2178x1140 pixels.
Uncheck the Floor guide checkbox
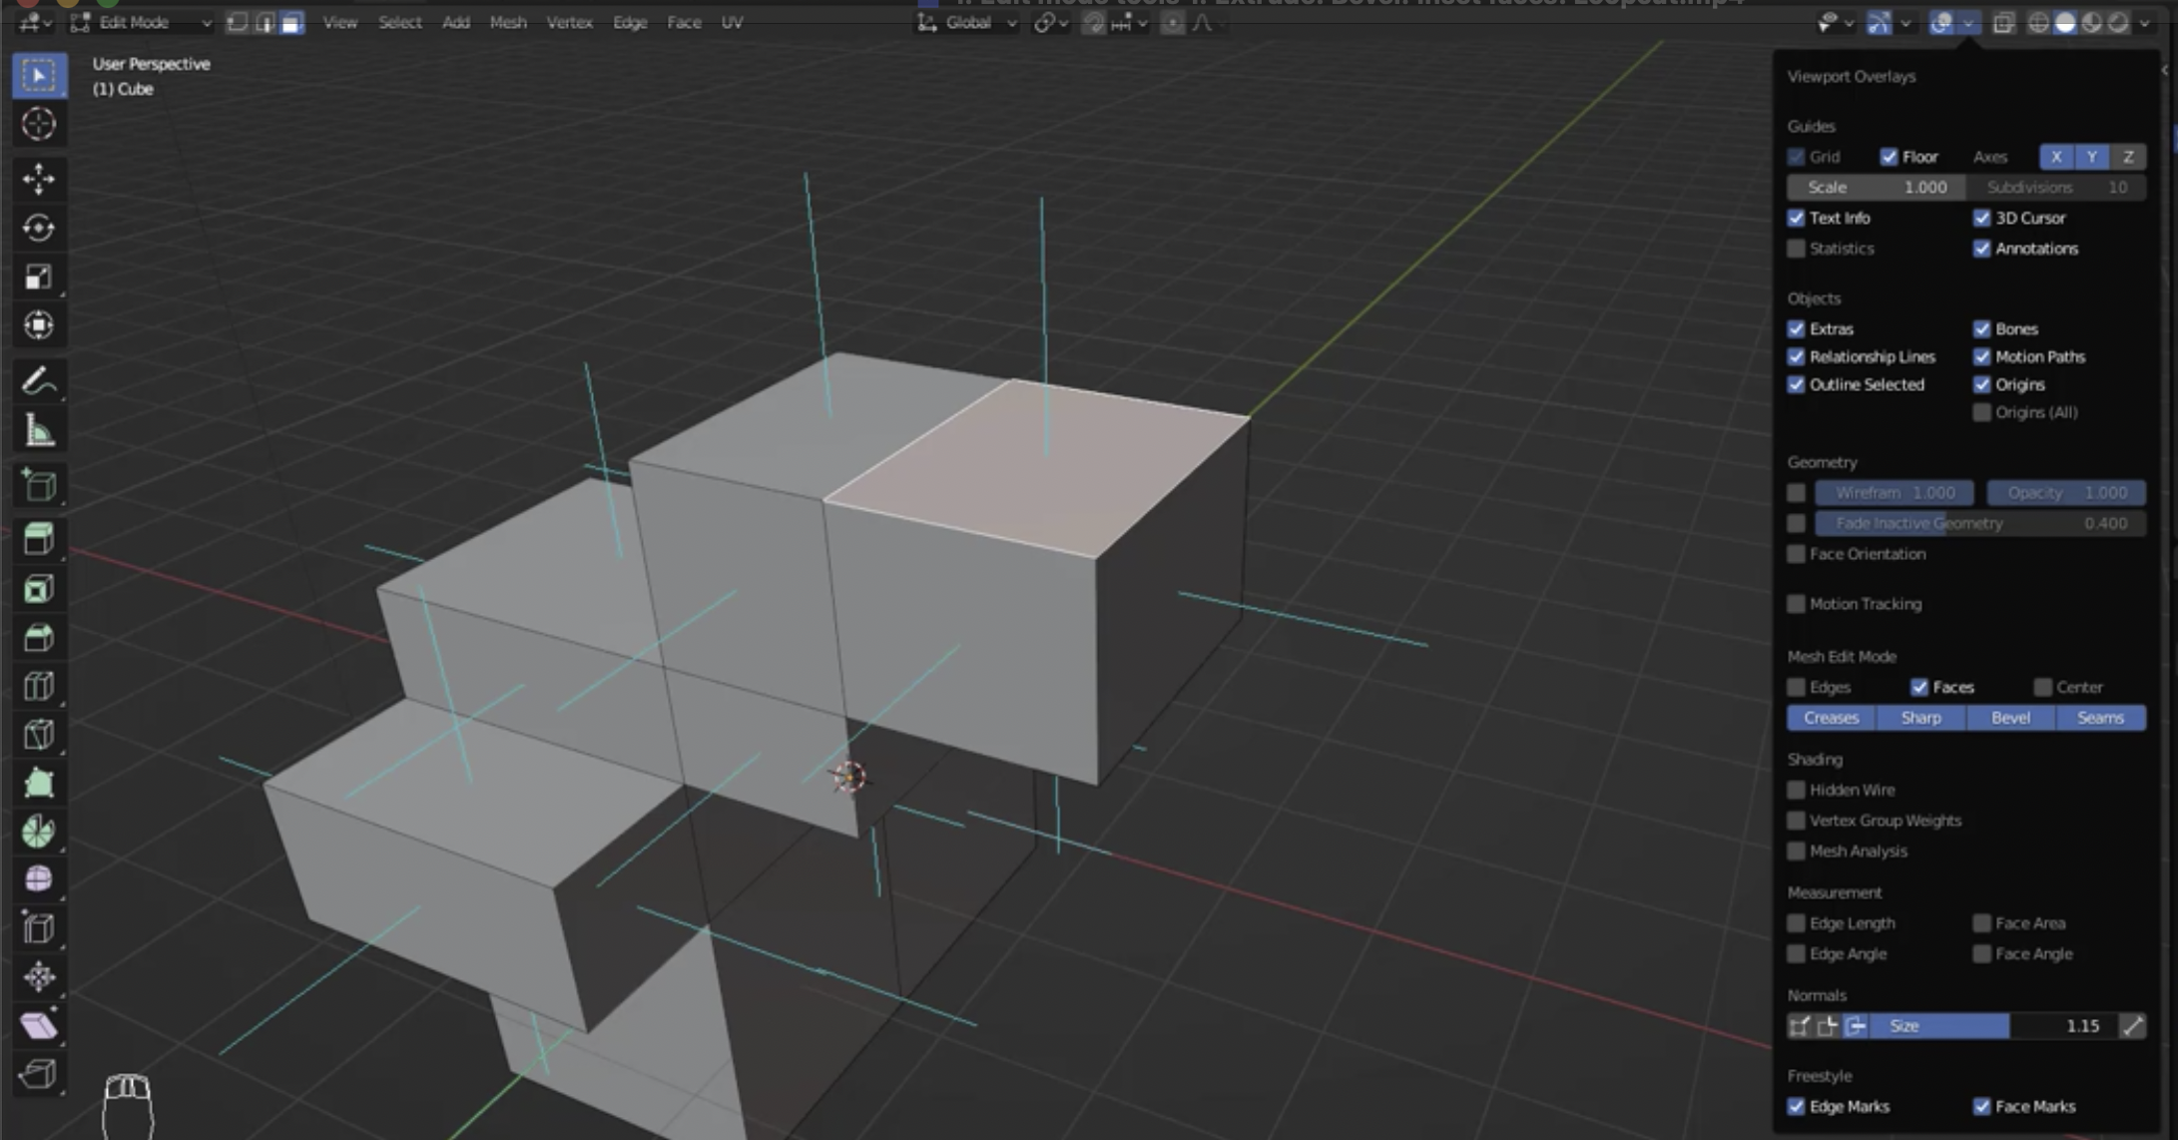coord(1889,157)
